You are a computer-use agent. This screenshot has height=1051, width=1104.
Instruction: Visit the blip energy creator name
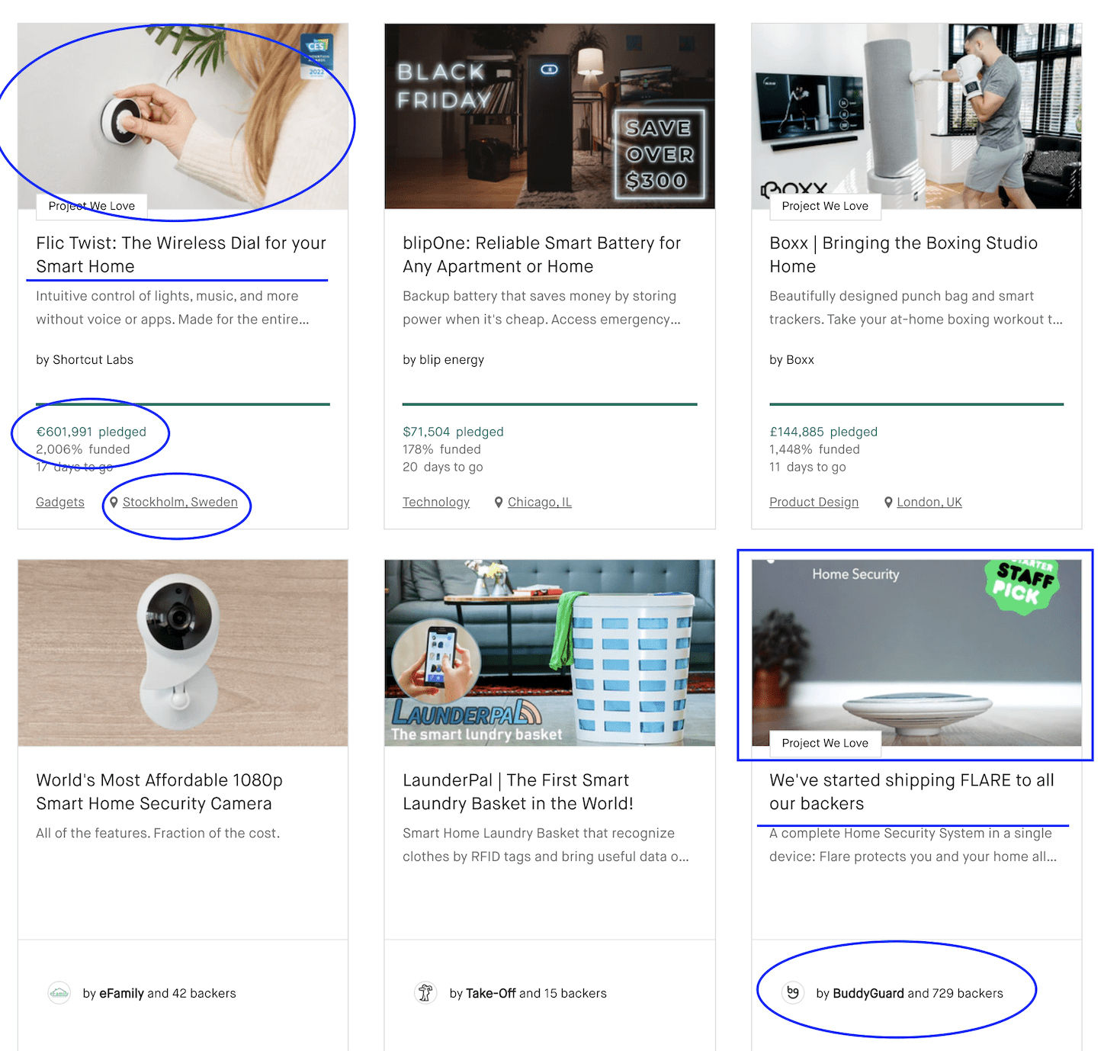point(451,359)
